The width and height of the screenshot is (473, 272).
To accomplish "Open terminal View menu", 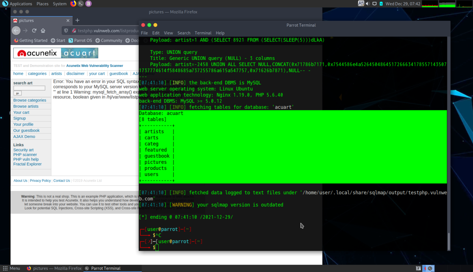I will [x=168, y=33].
